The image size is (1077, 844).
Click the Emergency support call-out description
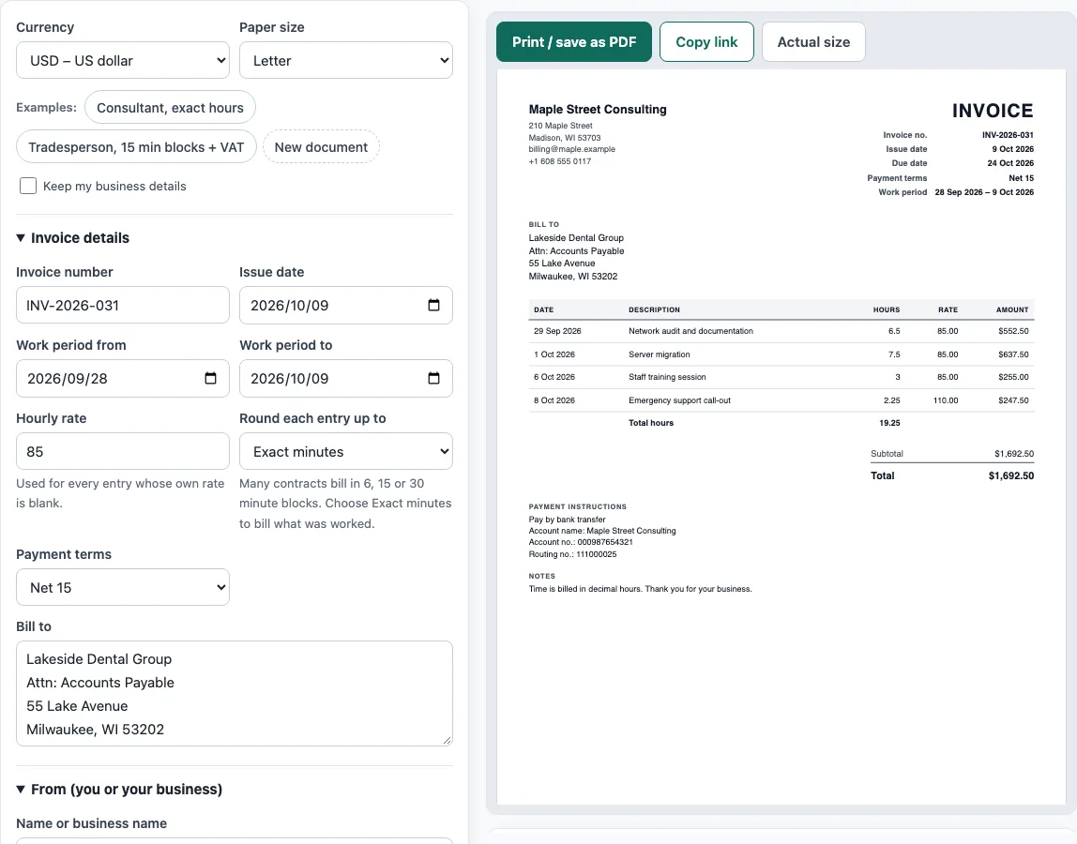coord(679,400)
